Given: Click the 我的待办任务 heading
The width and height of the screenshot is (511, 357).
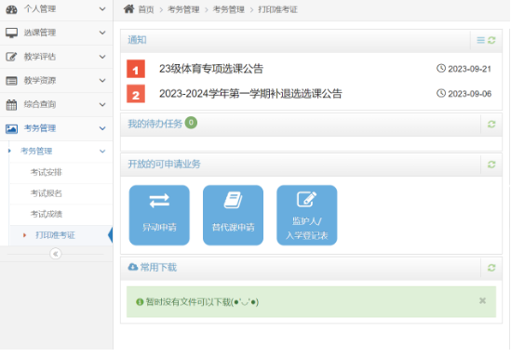Looking at the screenshot, I should (155, 124).
